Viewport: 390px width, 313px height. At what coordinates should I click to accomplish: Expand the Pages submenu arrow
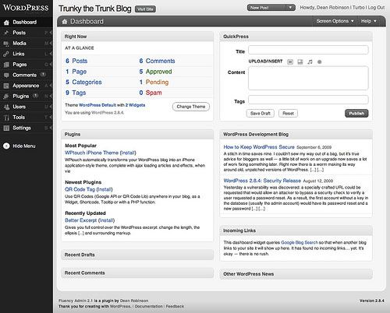point(51,65)
